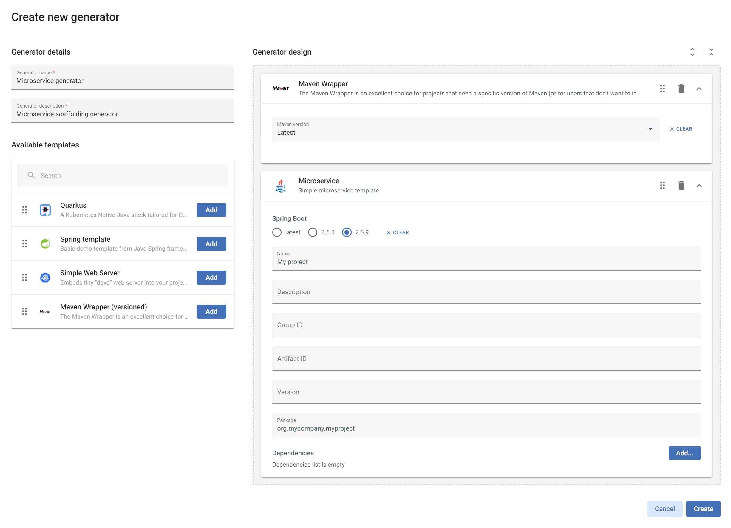Click the 'Dependencies list is empty' text
Image resolution: width=731 pixels, height=528 pixels.
click(x=308, y=465)
